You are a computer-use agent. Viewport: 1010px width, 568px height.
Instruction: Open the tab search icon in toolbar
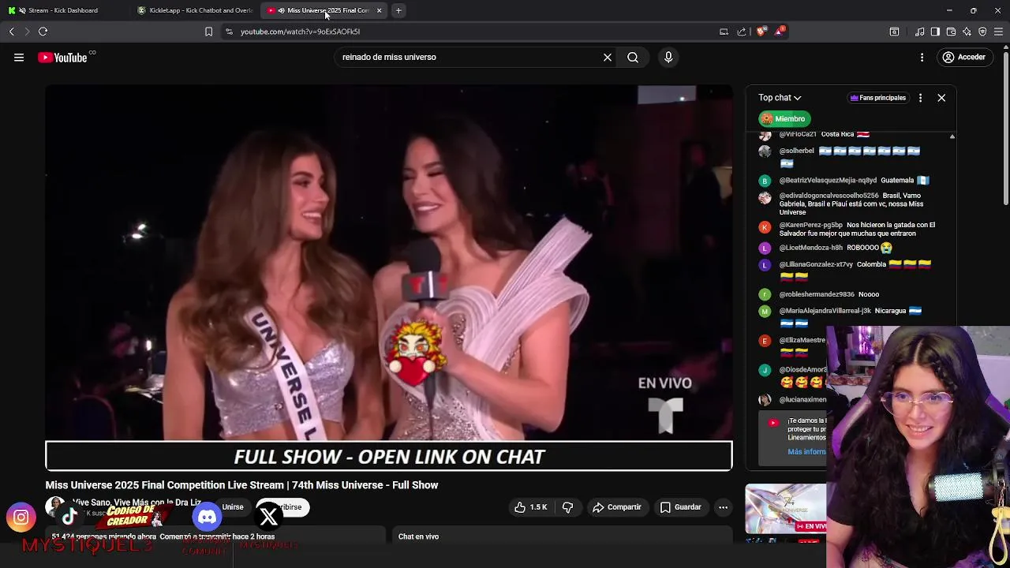894,32
